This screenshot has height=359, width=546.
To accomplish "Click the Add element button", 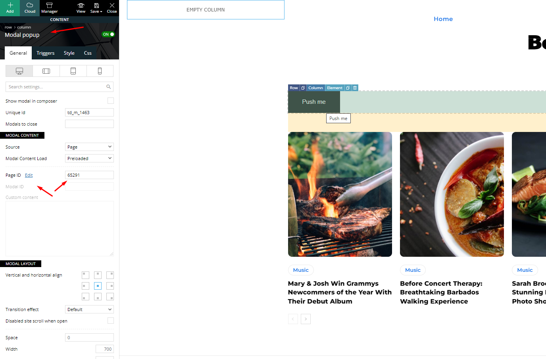I will [x=10, y=8].
